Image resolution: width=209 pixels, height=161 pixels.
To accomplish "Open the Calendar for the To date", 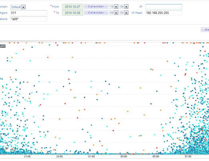I will (x=96, y=13).
